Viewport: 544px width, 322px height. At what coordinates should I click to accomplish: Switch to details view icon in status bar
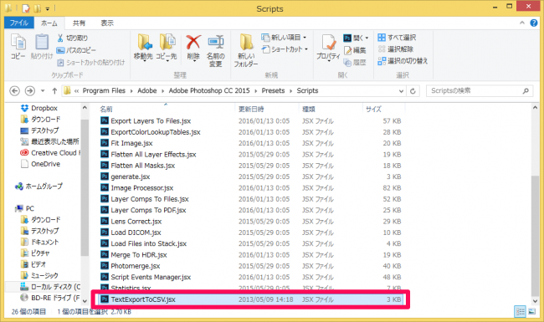(520, 311)
